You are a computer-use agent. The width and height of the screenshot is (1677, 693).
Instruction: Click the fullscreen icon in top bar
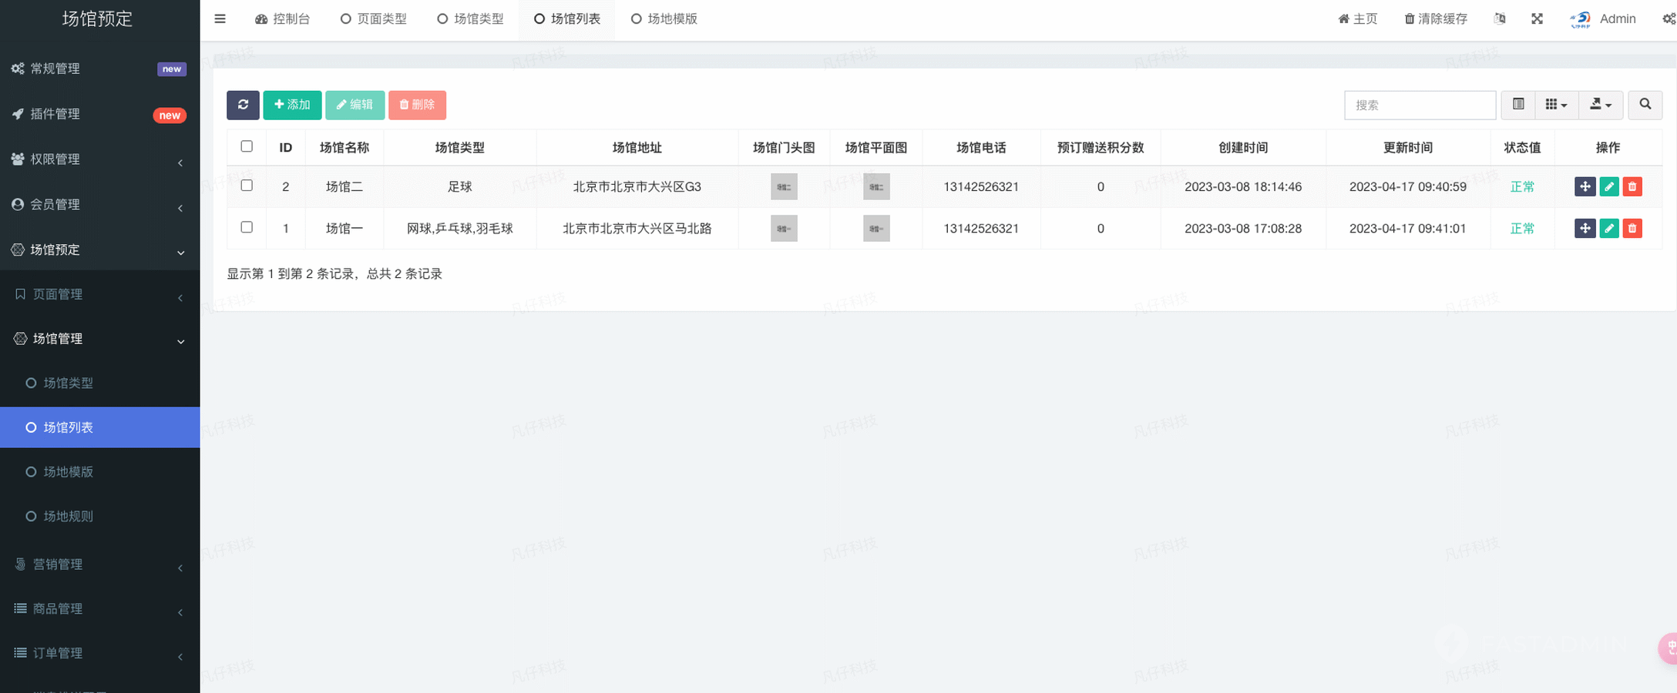pyautogui.click(x=1537, y=19)
